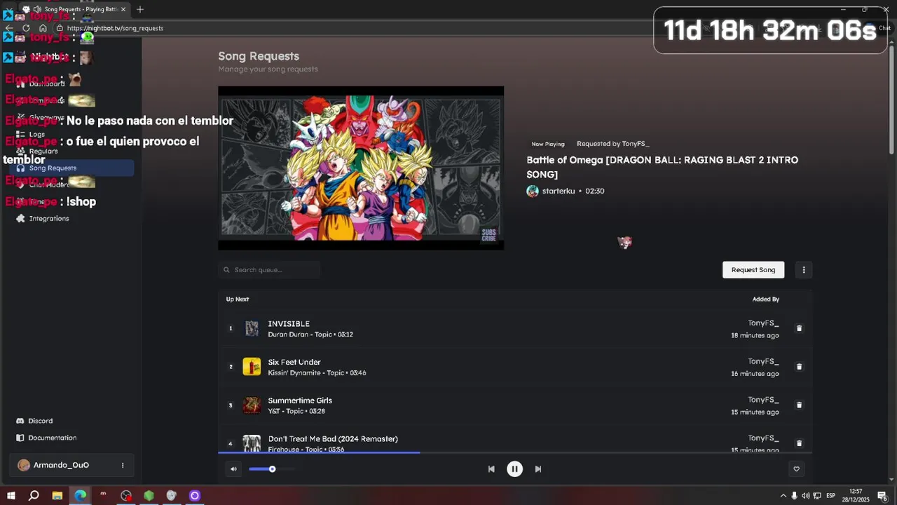This screenshot has width=897, height=505.
Task: Click the ESP keyboard language indicator
Action: click(830, 496)
